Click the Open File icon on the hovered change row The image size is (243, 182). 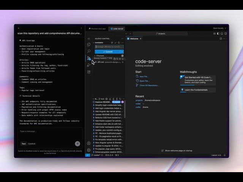[114, 59]
